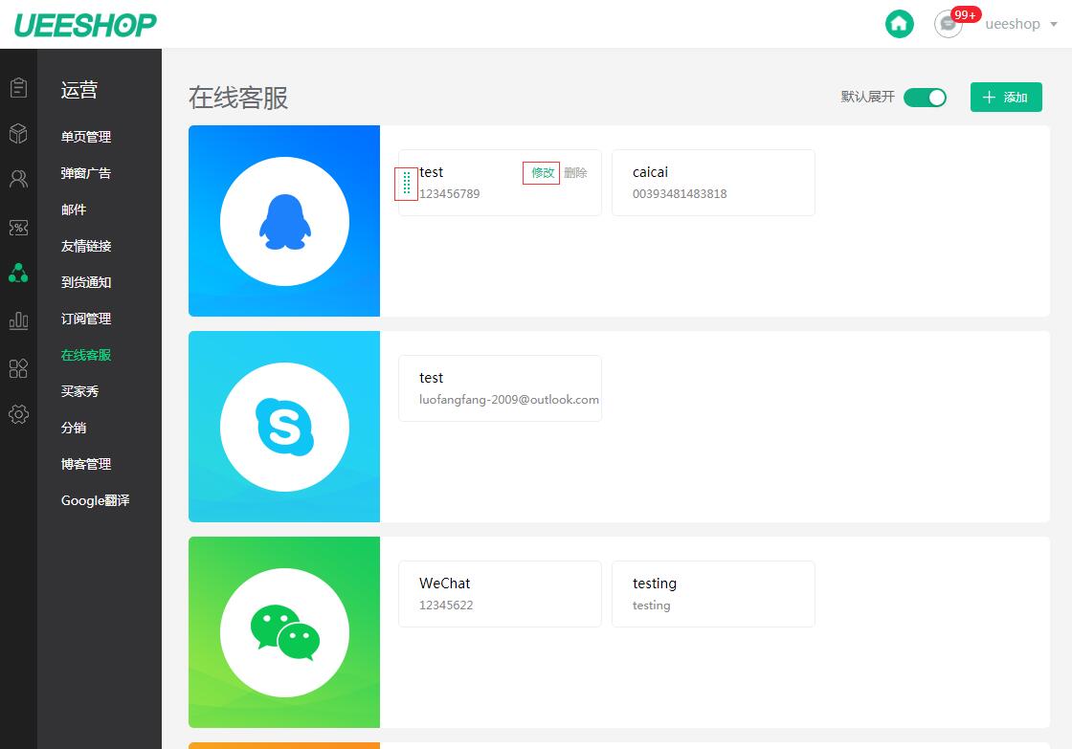Open 弹窗广告 menu item
This screenshot has height=749, width=1072.
click(86, 173)
